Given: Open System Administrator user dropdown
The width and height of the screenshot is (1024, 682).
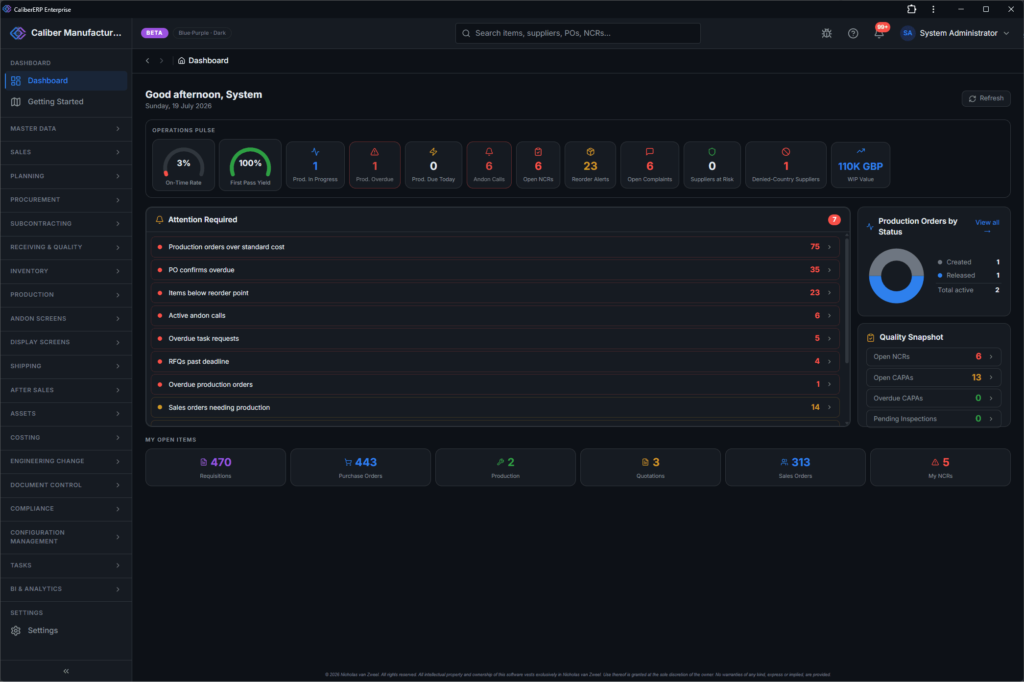Looking at the screenshot, I should pyautogui.click(x=955, y=33).
